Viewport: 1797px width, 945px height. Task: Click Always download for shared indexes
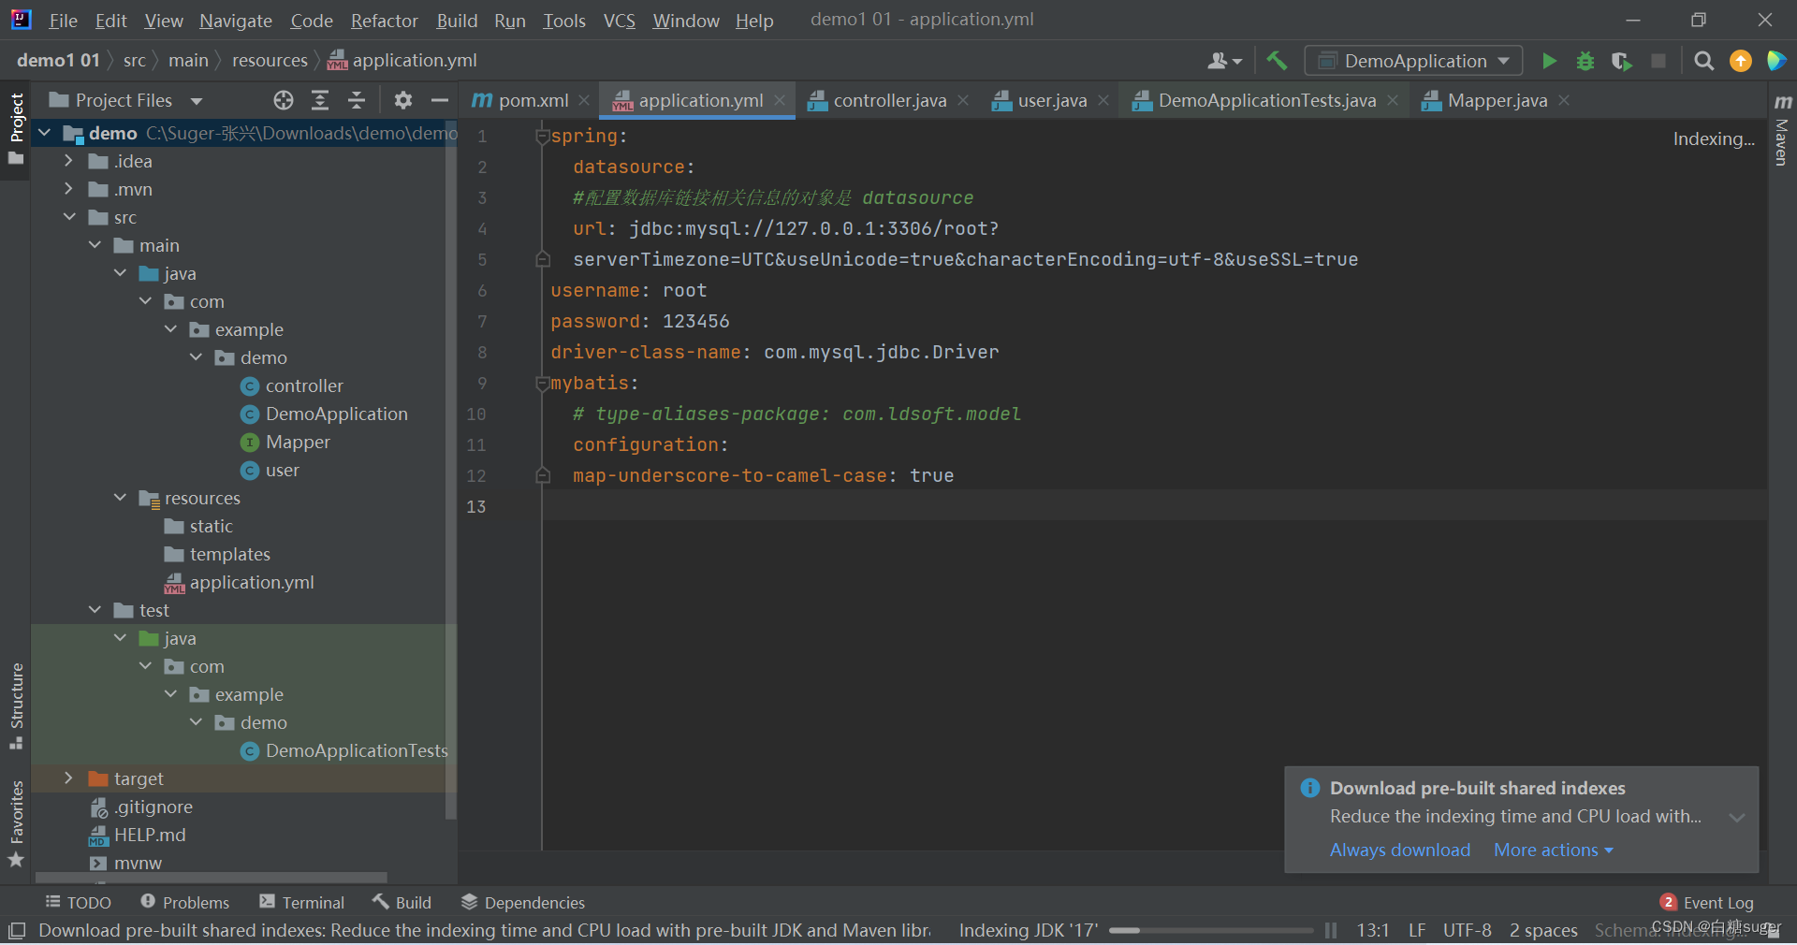tap(1398, 850)
